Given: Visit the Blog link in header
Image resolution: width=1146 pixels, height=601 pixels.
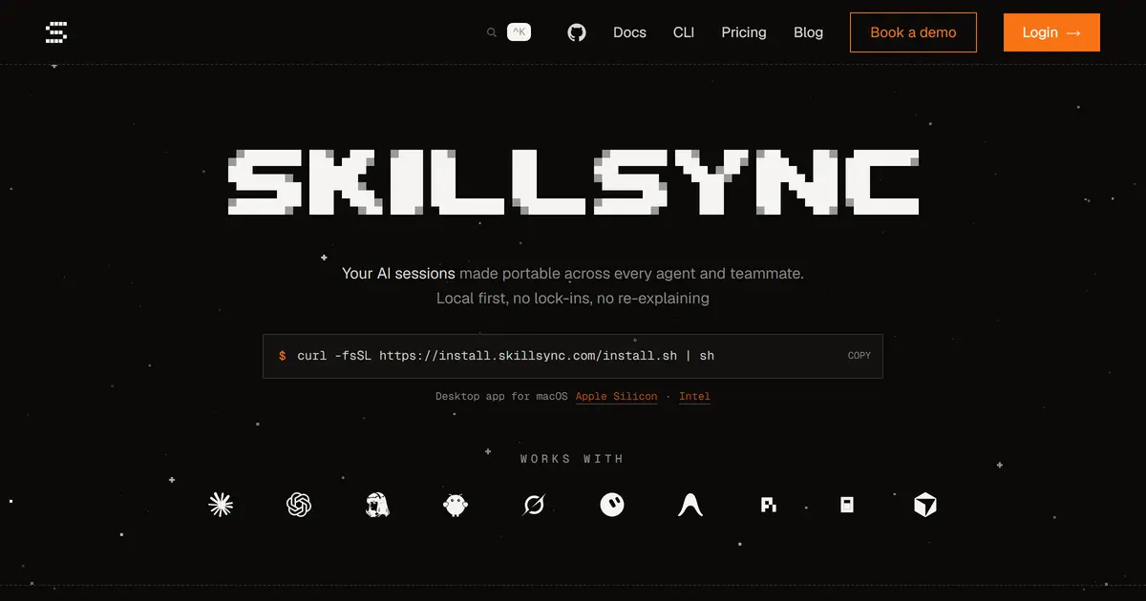Looking at the screenshot, I should pyautogui.click(x=808, y=32).
